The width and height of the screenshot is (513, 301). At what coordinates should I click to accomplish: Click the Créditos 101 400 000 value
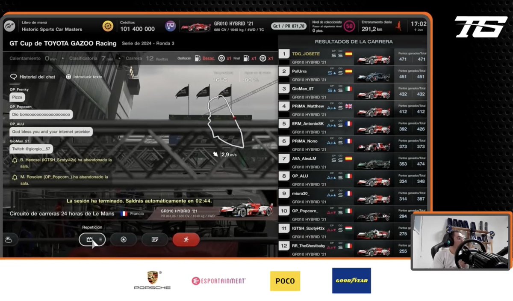137,29
